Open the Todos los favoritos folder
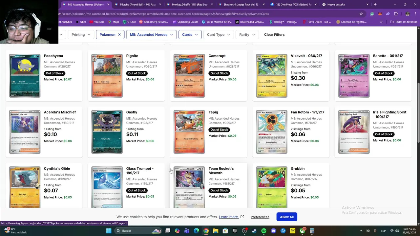The image size is (420, 236). (x=404, y=22)
